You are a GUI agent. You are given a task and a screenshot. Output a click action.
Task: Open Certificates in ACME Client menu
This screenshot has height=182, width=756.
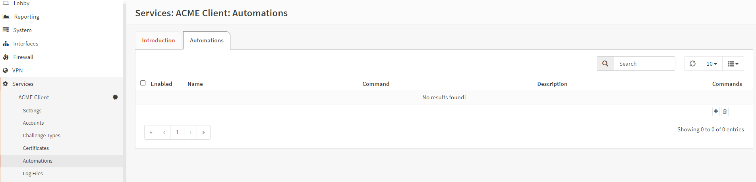[36, 148]
